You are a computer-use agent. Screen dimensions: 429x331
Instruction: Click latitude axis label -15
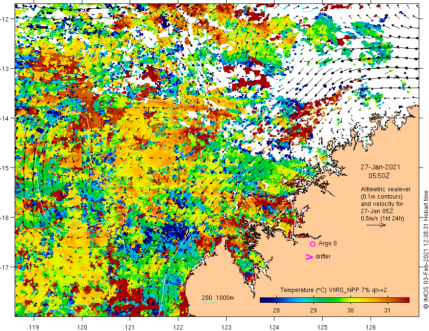(5, 167)
